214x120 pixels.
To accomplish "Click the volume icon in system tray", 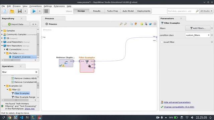I will click(192, 117).
